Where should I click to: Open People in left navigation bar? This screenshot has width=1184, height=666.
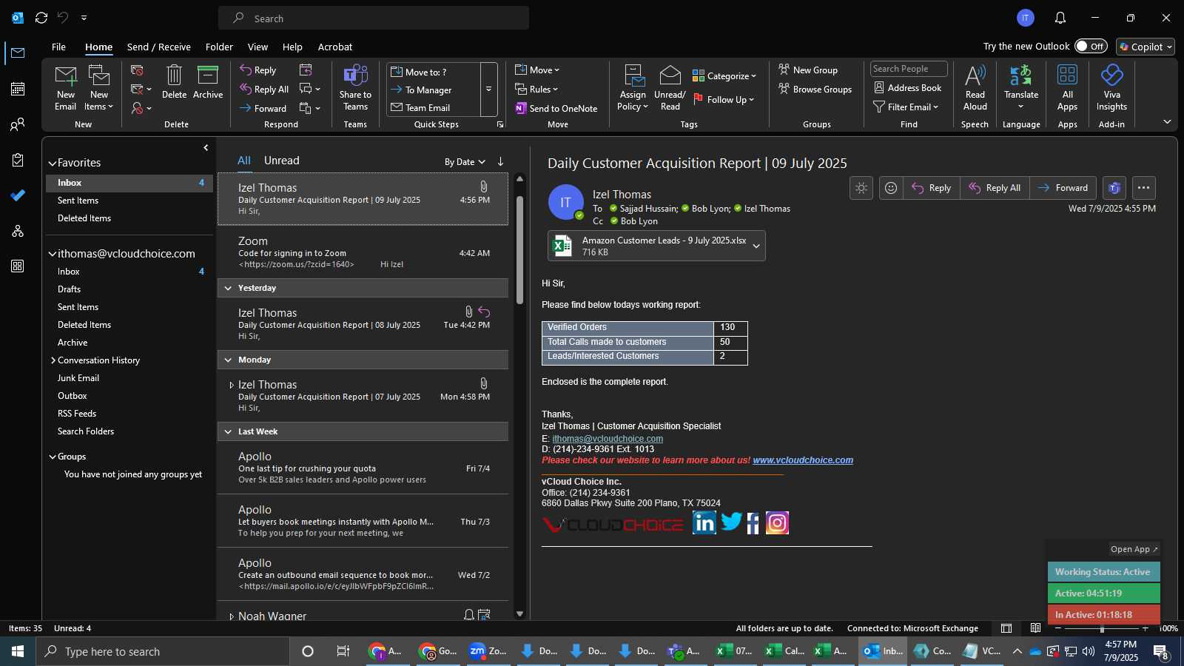click(x=18, y=124)
